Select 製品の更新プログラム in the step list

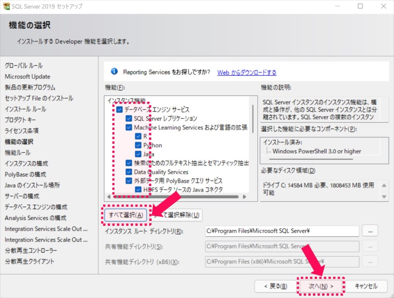click(30, 88)
